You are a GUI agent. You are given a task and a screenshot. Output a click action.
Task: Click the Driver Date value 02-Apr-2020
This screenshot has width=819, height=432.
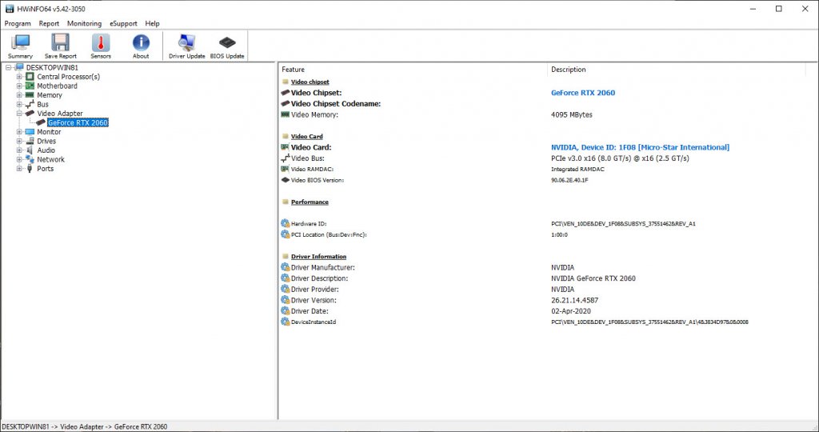(x=571, y=311)
